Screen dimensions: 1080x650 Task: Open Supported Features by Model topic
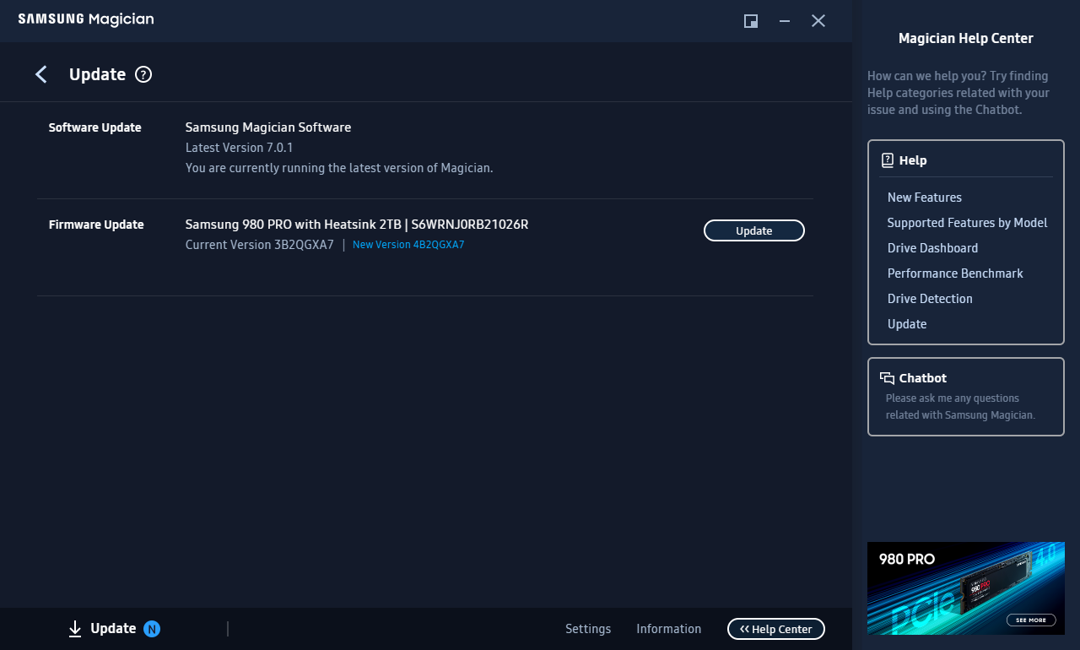pyautogui.click(x=967, y=223)
